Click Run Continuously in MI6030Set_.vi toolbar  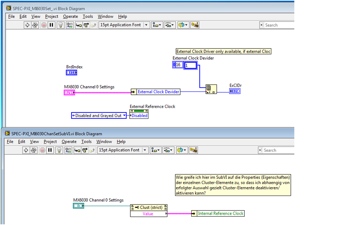[x=35, y=25]
